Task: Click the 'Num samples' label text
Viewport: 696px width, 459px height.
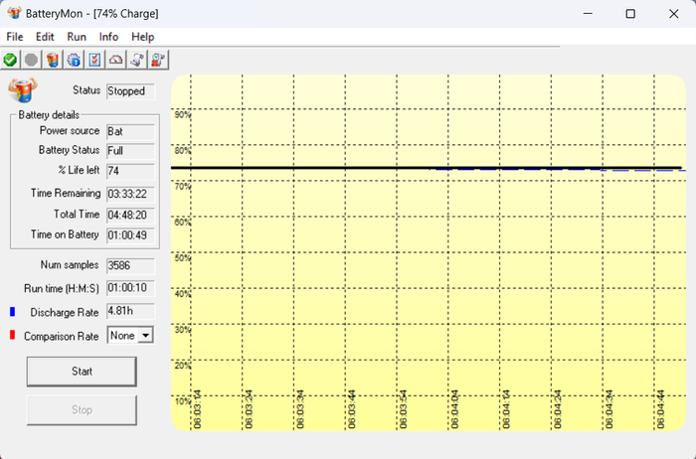Action: [x=70, y=265]
